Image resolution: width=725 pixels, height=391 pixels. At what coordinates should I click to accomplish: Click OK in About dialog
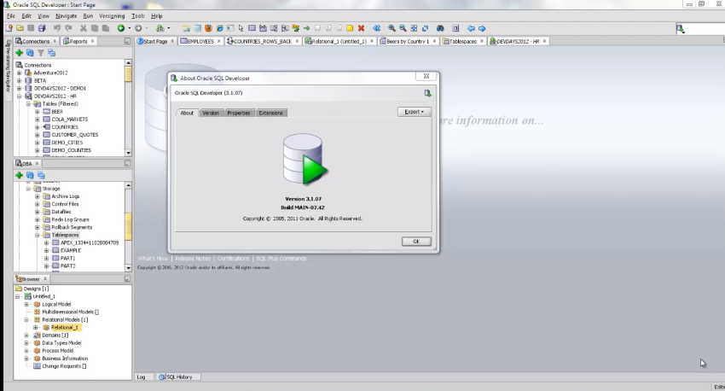pyautogui.click(x=416, y=242)
